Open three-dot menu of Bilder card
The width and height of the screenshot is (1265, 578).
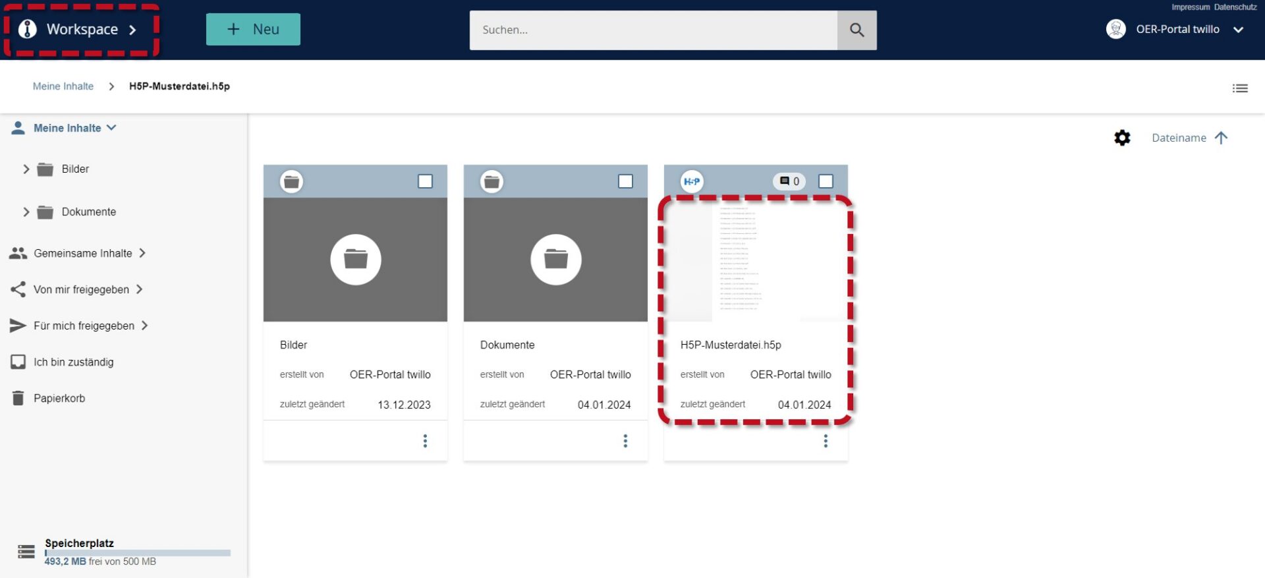(x=425, y=441)
